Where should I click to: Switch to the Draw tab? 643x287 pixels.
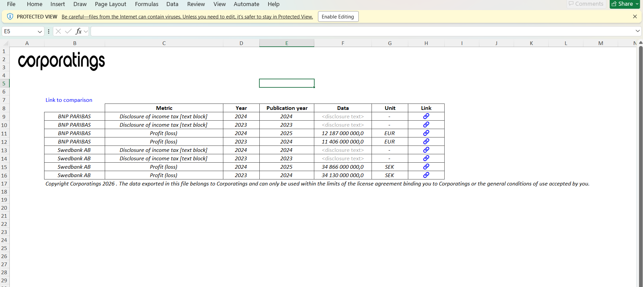(80, 4)
